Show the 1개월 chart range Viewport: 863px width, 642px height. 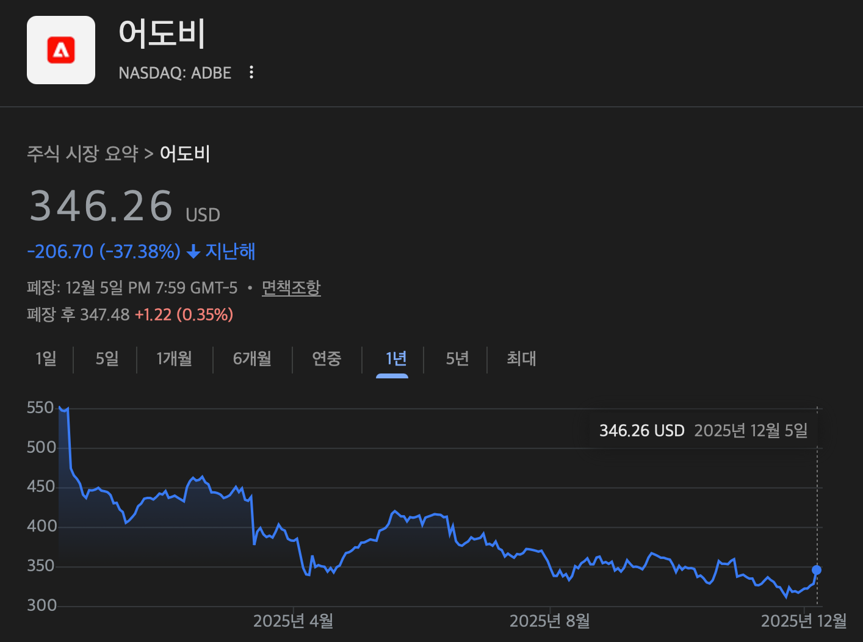click(174, 359)
